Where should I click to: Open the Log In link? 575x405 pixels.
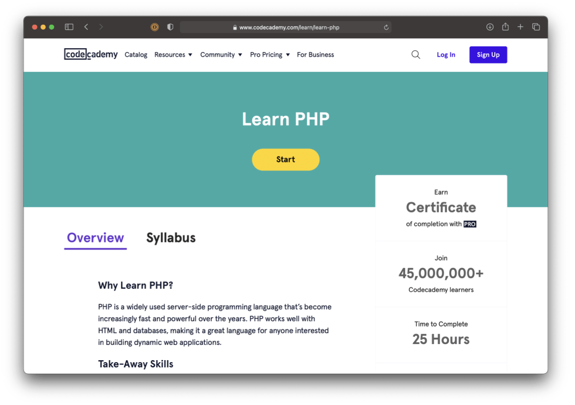[446, 55]
